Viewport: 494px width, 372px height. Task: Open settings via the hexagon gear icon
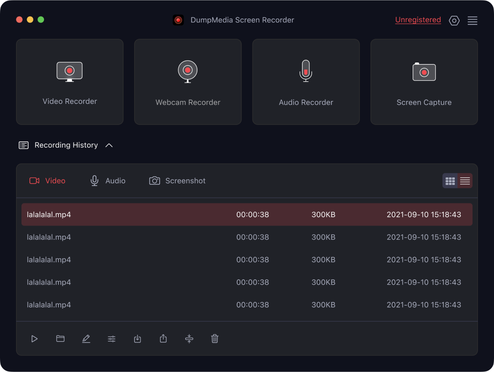[454, 21]
